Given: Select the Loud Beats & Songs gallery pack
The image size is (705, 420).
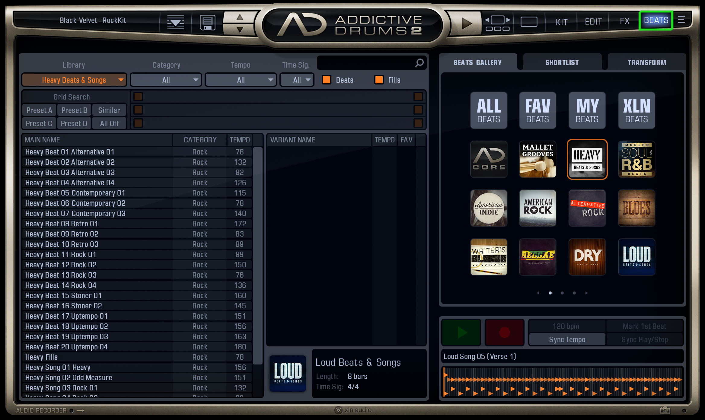Looking at the screenshot, I should [636, 257].
